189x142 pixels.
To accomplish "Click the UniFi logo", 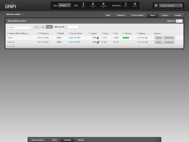I will [11, 5].
